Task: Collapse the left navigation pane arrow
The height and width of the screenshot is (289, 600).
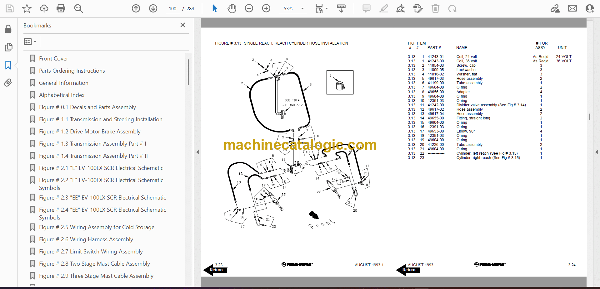Action: pyautogui.click(x=197, y=152)
